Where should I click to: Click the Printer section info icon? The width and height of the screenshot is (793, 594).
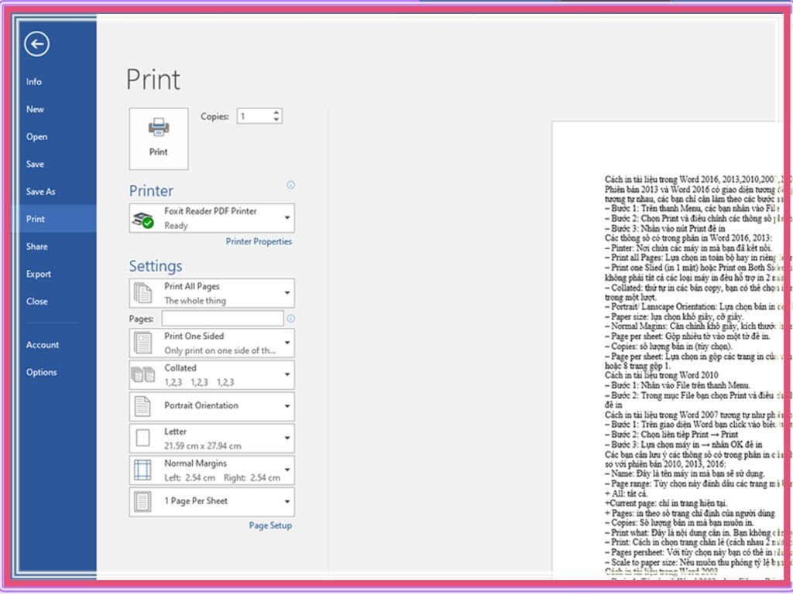tap(290, 185)
